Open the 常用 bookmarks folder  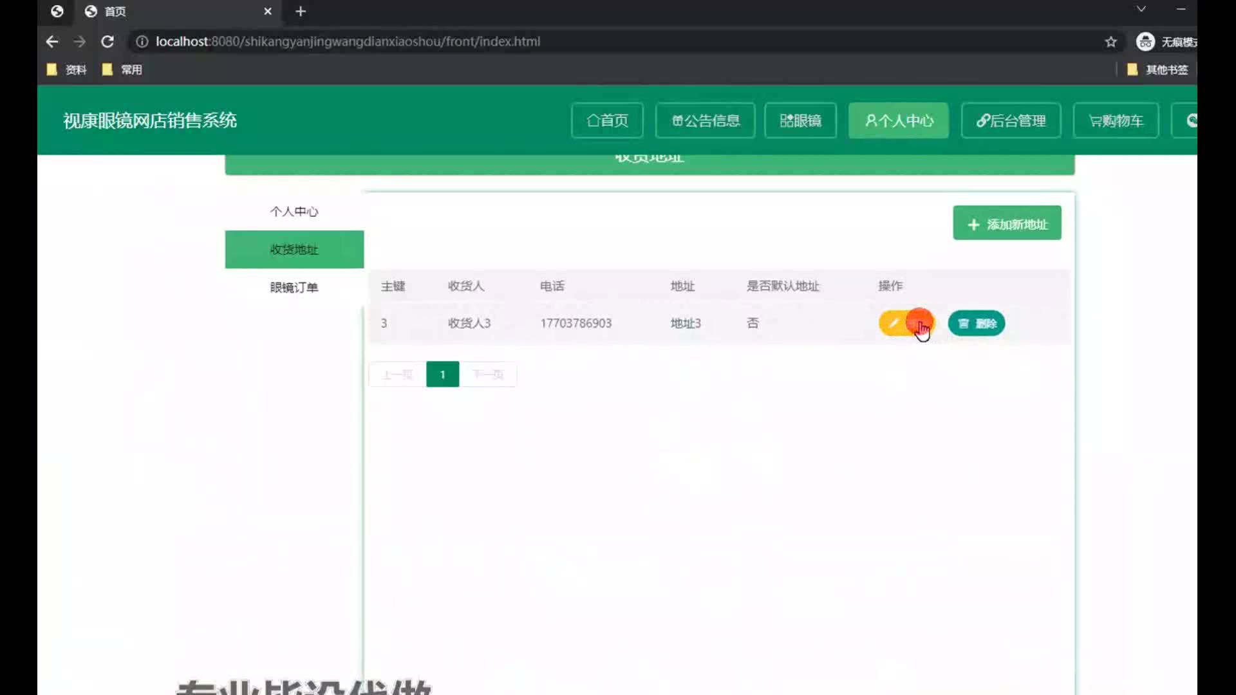122,69
